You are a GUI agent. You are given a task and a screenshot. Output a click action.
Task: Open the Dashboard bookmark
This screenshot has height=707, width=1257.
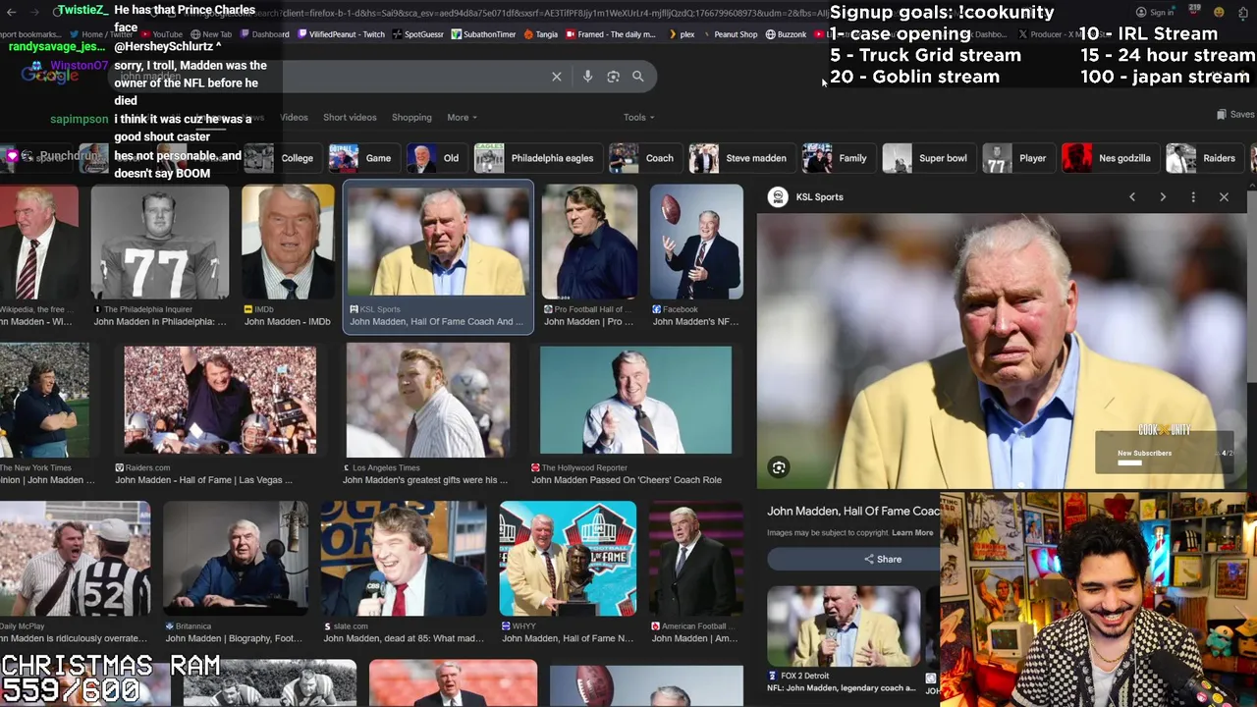[x=264, y=34]
